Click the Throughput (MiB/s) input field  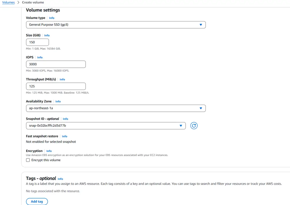56,86
